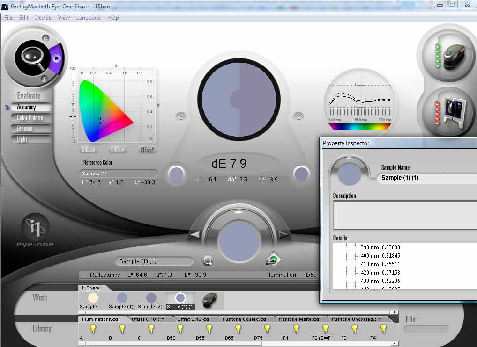477x347 pixels.
Task: Open the Pantone Uncoated.cxf library tab
Action: [x=356, y=319]
